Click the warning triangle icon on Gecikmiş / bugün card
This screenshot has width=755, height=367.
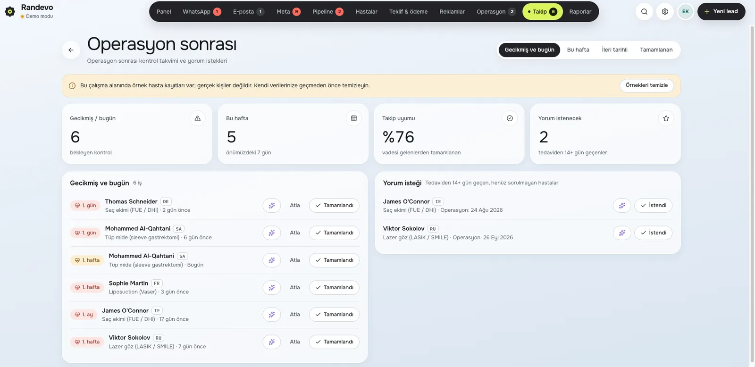198,118
